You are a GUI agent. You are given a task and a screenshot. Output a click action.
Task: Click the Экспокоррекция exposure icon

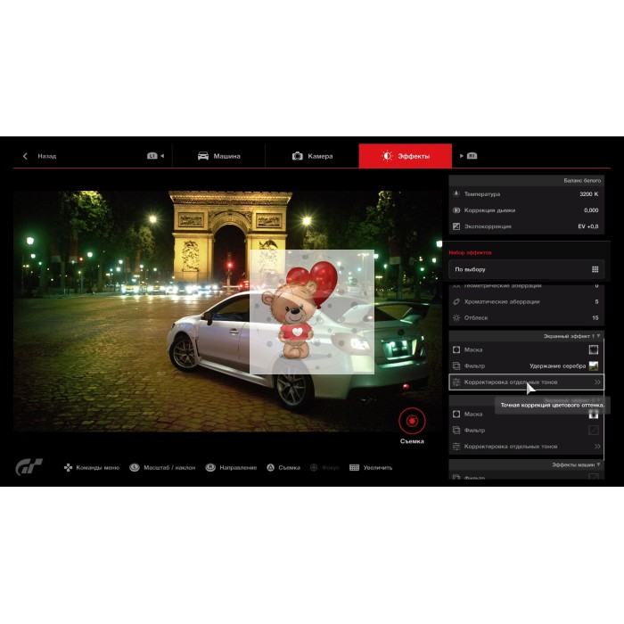(x=456, y=226)
